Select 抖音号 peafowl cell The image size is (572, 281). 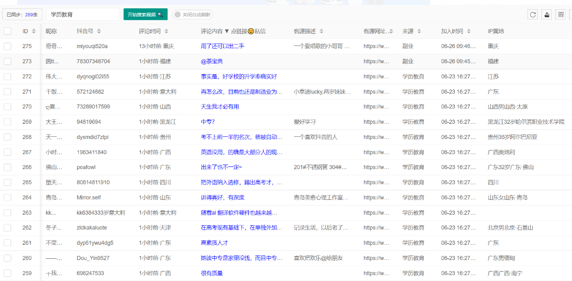(86, 167)
